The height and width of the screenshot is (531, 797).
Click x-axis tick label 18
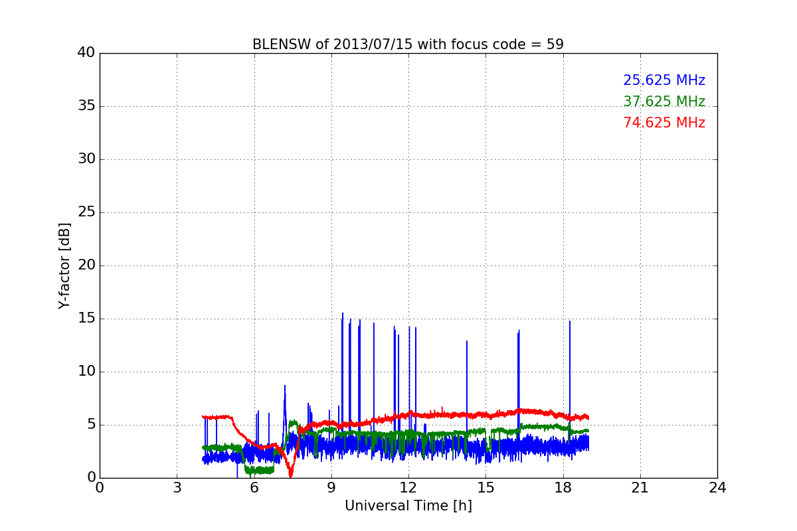[563, 487]
